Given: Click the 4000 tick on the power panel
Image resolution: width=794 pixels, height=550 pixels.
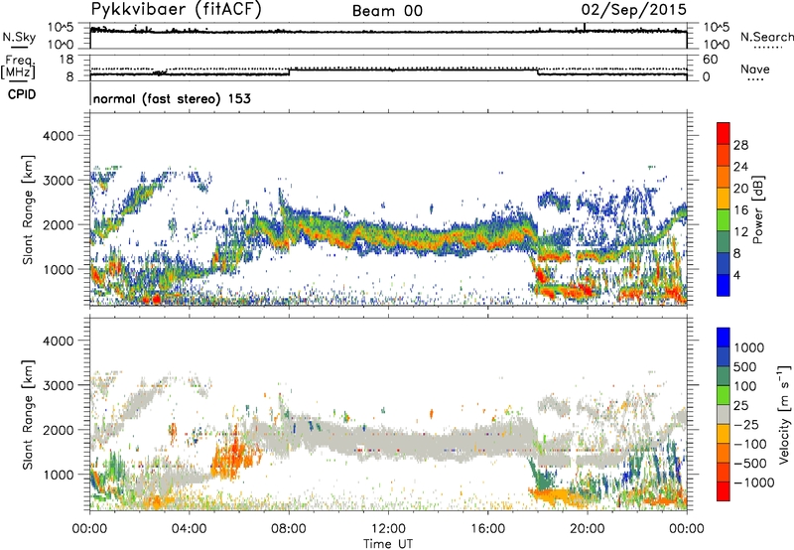Looking at the screenshot, I should [58, 136].
